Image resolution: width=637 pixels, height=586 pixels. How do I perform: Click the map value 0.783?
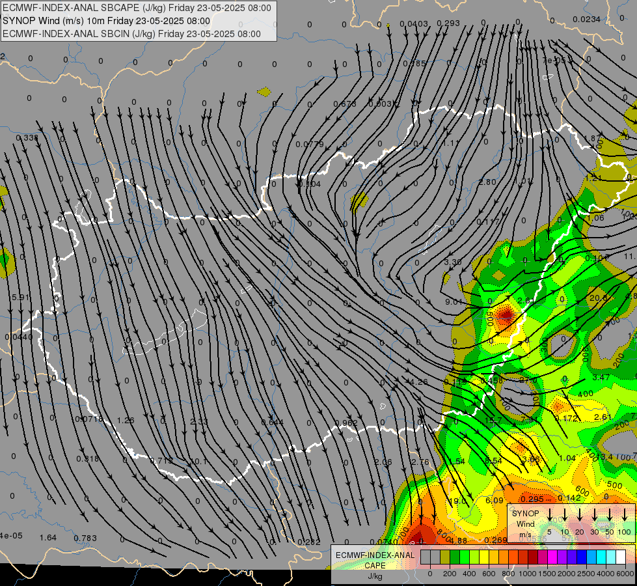pos(85,538)
